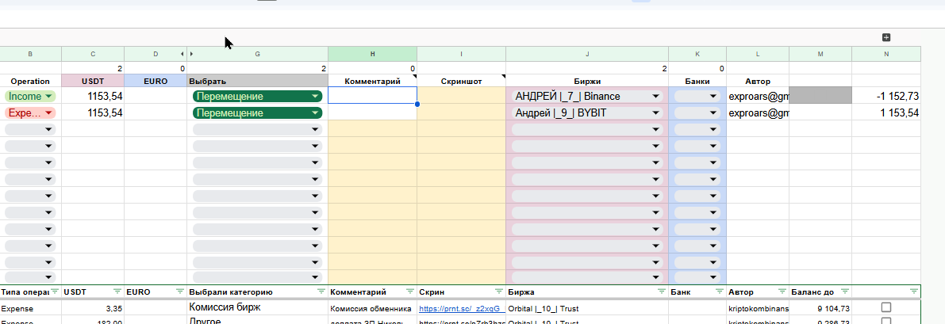
Task: Click the Комментарий table filter icon
Action: click(x=409, y=292)
